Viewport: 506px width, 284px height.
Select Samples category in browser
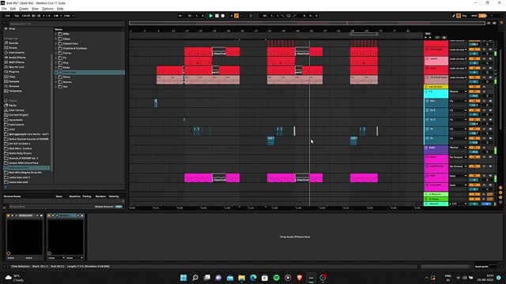click(14, 81)
